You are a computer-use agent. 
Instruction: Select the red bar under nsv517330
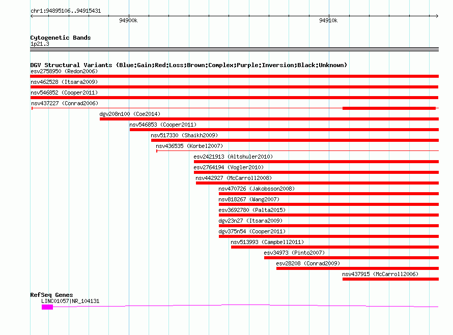pyautogui.click(x=295, y=140)
